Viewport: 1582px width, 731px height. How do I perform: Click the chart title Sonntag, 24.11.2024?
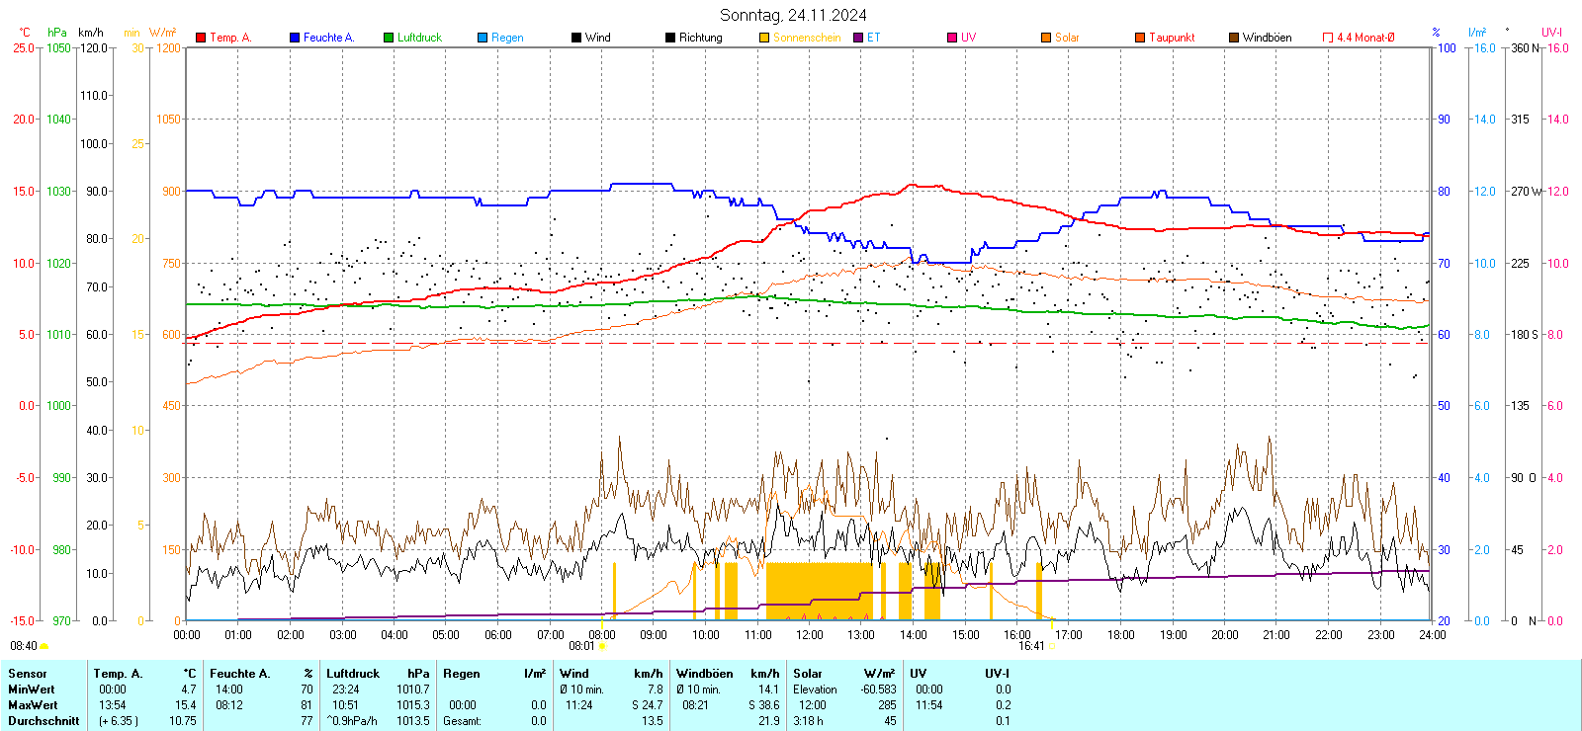pyautogui.click(x=793, y=15)
